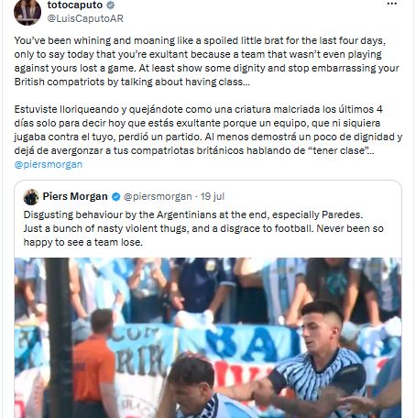Open the totocaputo display name
This screenshot has height=418, width=416.
(75, 5)
